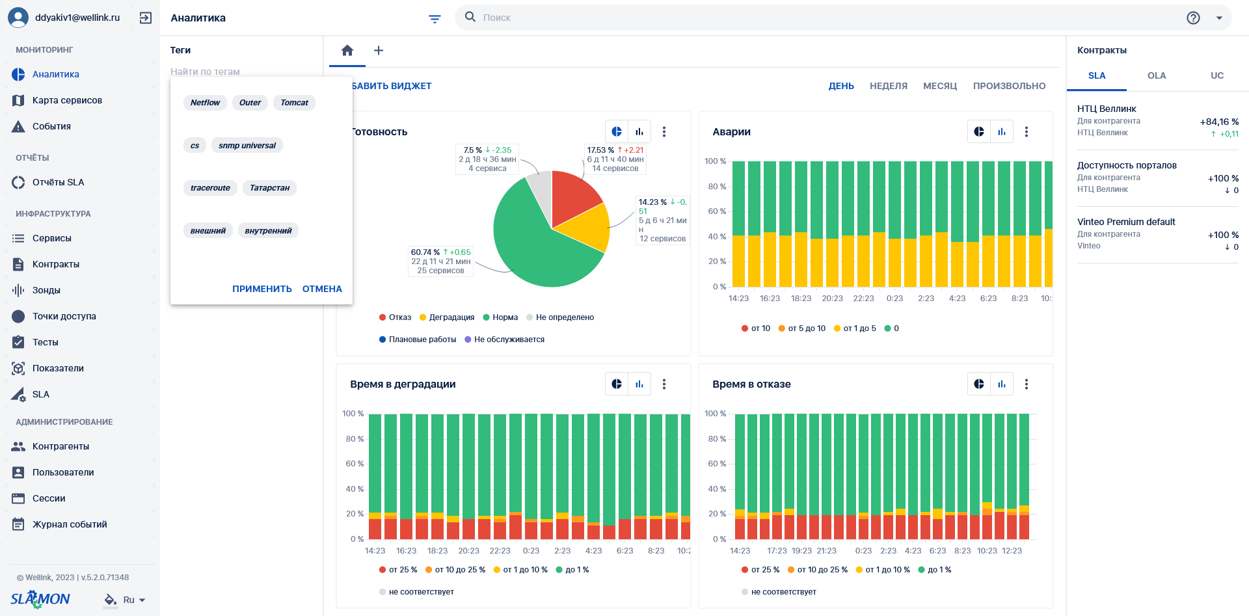Open the Доступность порталов contract
The width and height of the screenshot is (1249, 616).
pyautogui.click(x=1158, y=177)
